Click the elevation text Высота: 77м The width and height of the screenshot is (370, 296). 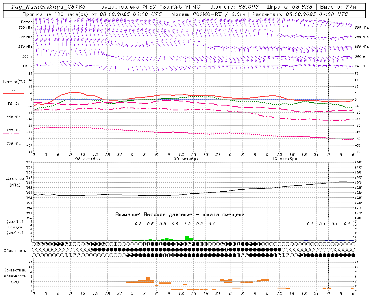[338, 7]
